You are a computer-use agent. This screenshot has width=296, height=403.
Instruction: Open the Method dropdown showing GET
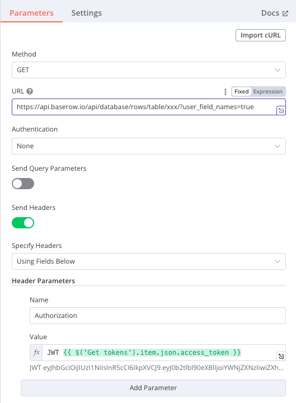coord(149,70)
